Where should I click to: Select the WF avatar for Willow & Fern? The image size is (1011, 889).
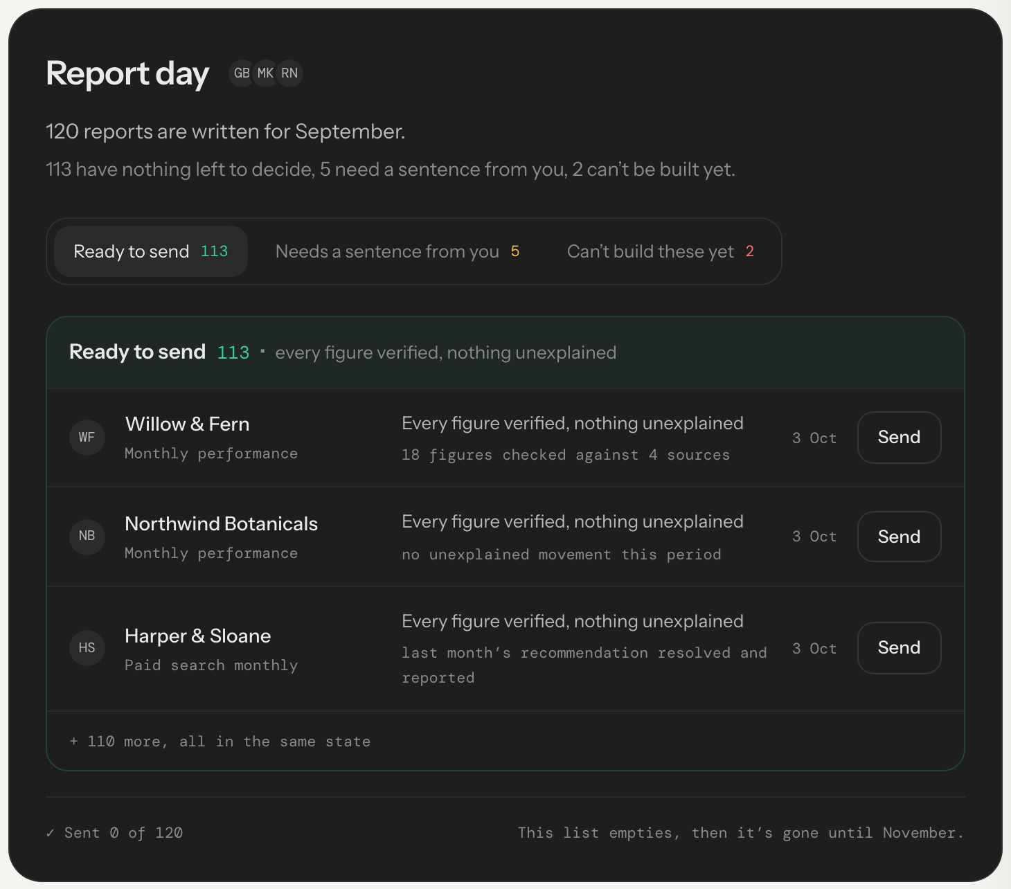(x=87, y=438)
